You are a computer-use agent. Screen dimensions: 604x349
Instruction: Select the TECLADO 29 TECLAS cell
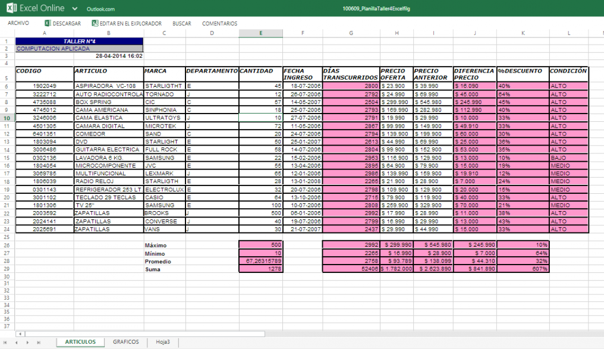(109, 197)
